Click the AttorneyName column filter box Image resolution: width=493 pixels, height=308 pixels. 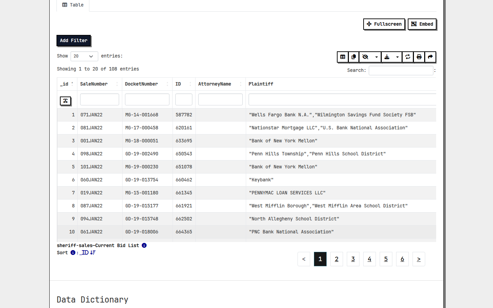click(x=220, y=99)
